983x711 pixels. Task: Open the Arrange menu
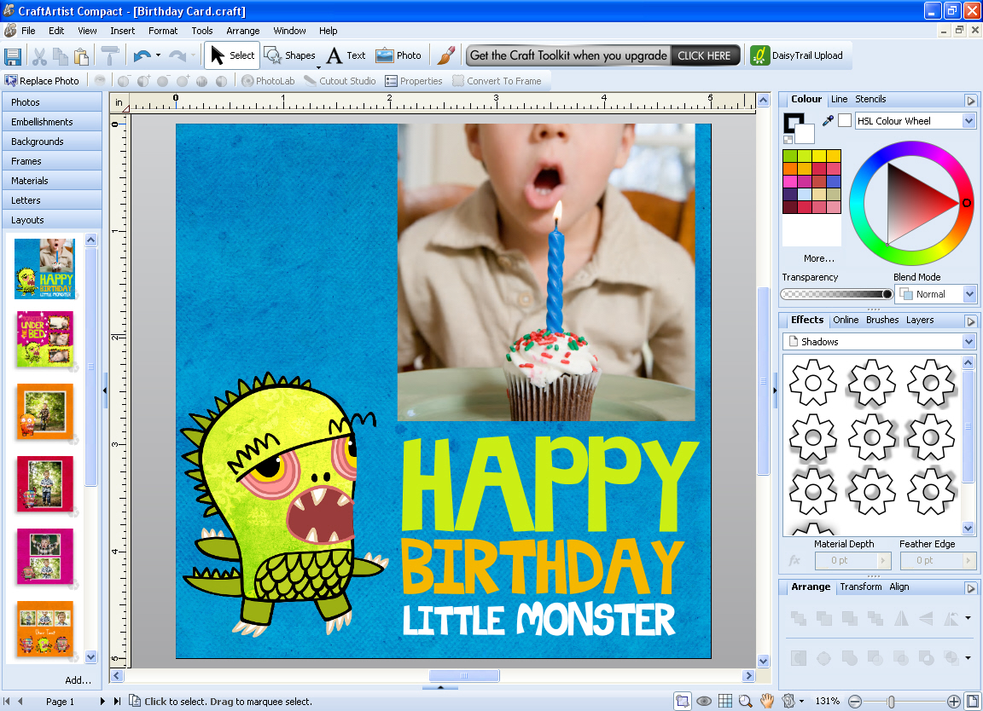(x=242, y=31)
